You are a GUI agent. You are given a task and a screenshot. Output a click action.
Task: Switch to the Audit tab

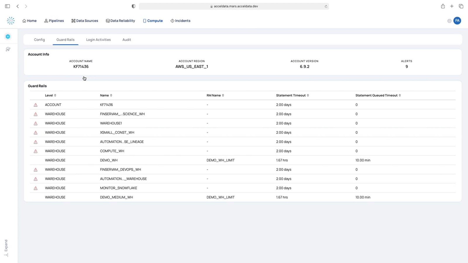coord(127,40)
